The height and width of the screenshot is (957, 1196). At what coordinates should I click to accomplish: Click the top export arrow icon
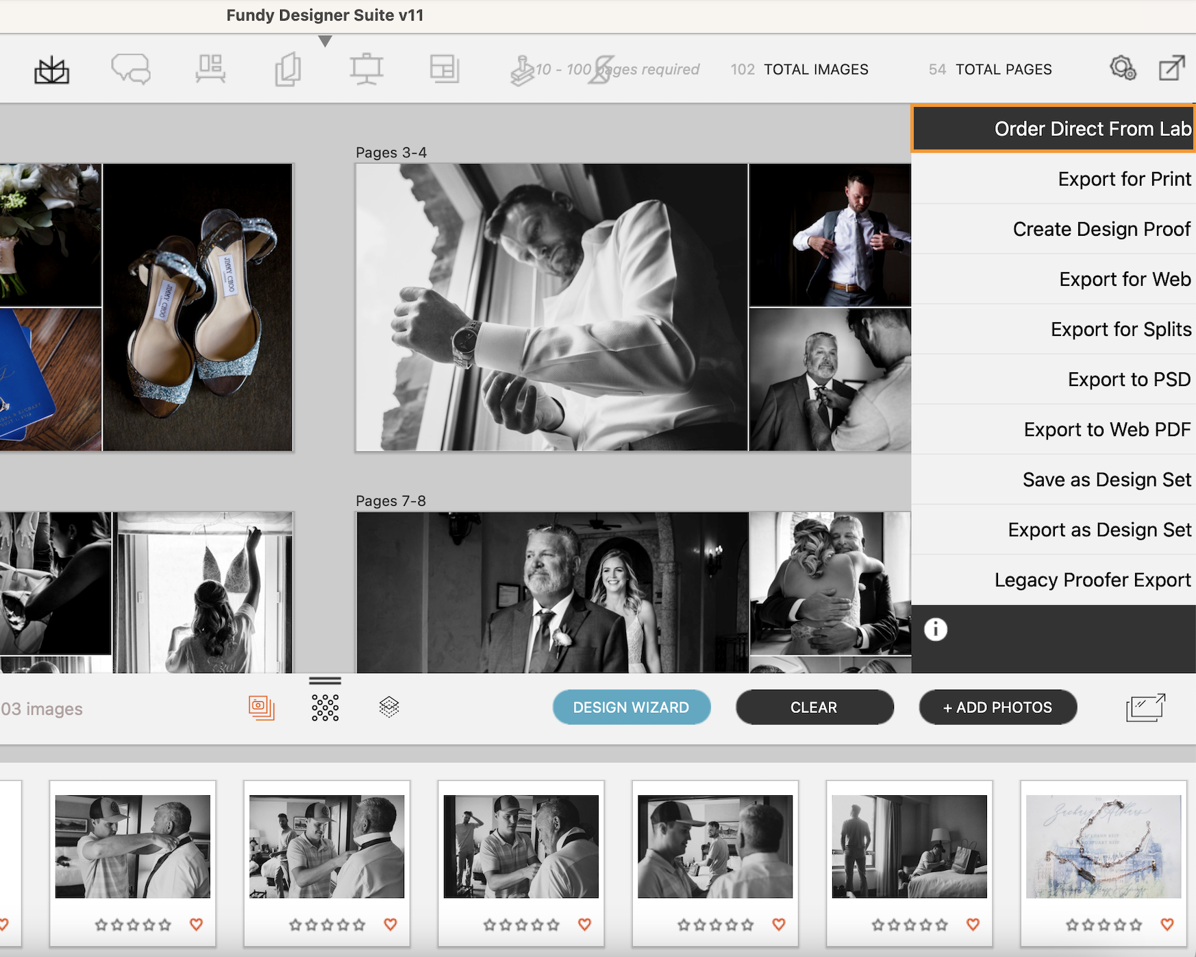click(1171, 68)
